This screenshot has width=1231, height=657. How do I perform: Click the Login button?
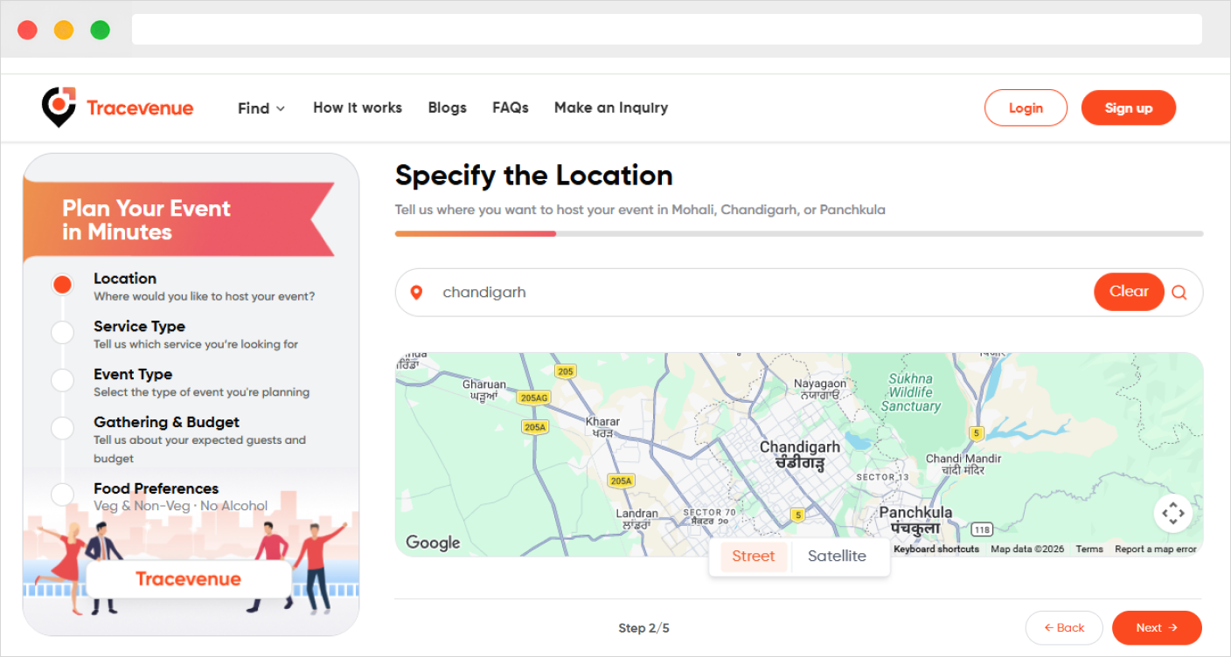point(1026,107)
